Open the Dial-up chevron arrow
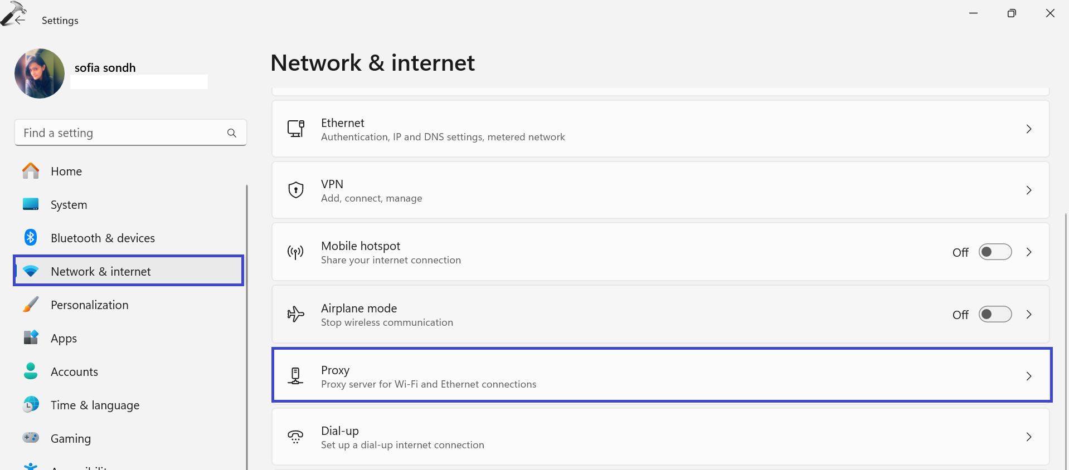This screenshot has height=470, width=1069. pyautogui.click(x=1029, y=437)
